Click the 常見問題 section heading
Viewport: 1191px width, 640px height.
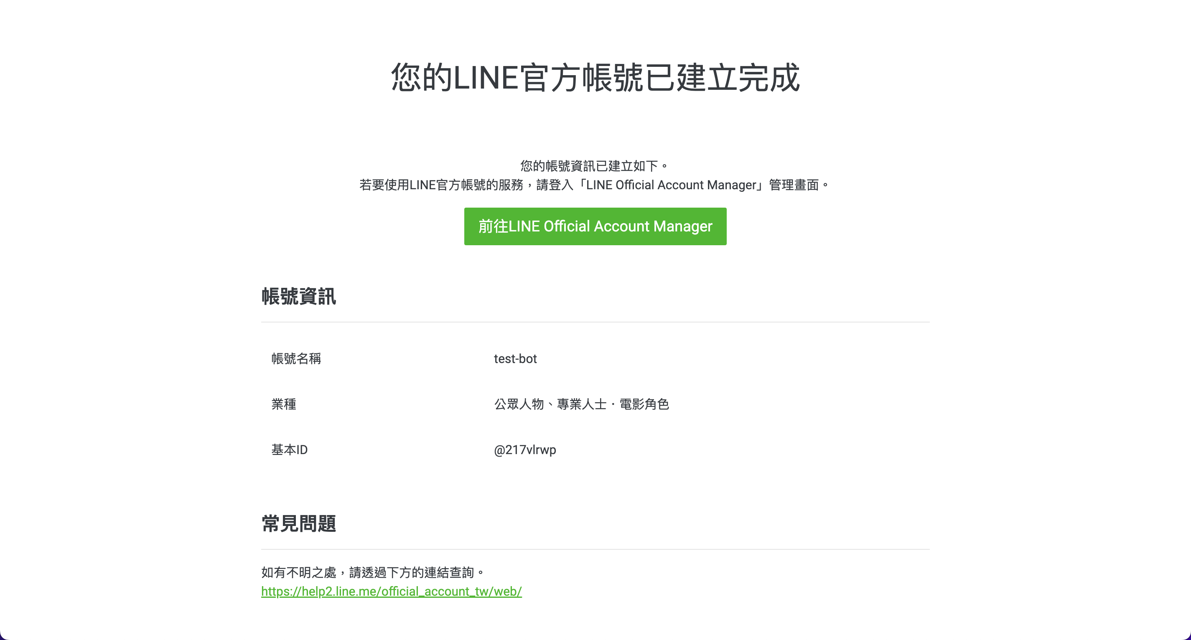299,523
